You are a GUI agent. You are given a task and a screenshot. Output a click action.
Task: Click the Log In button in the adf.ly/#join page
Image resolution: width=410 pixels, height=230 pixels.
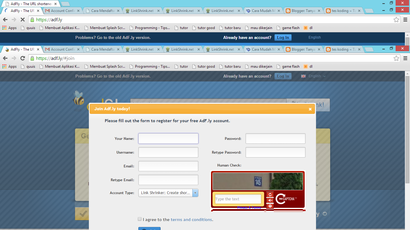click(283, 76)
